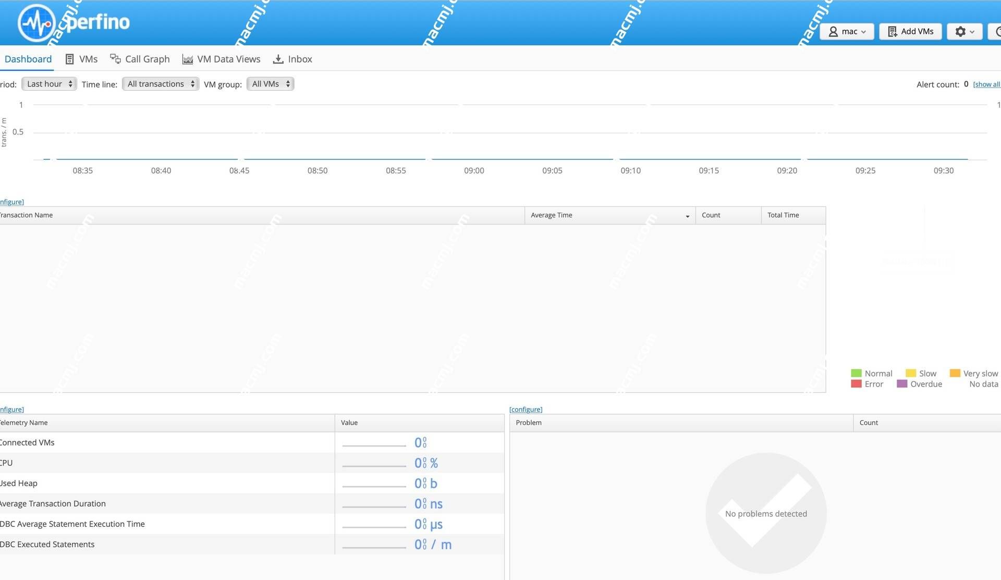This screenshot has height=580, width=1001.
Task: Switch to the Dashboard tab
Action: 28,59
